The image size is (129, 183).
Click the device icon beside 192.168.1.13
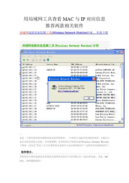[23, 70]
